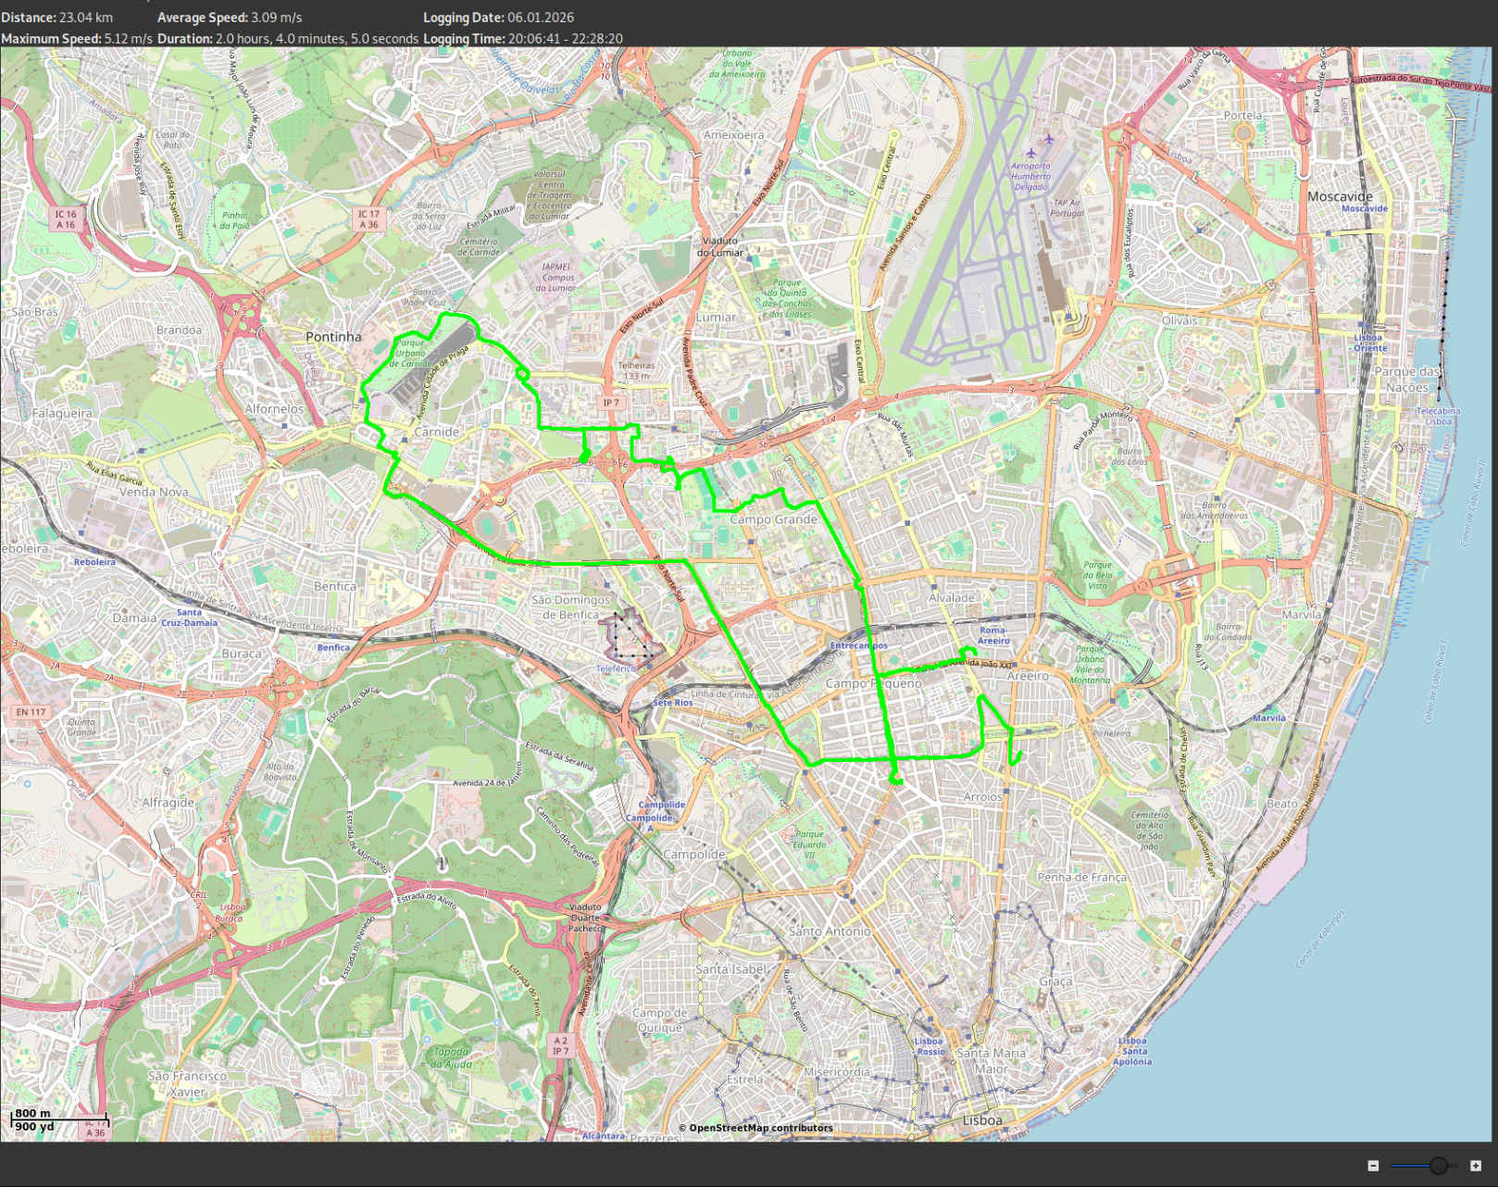
Task: Click the Campo Grande label on map
Action: 773,519
